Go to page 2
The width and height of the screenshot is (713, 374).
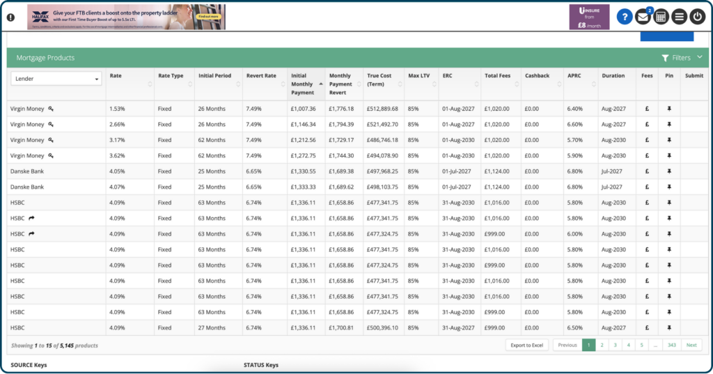click(x=602, y=345)
